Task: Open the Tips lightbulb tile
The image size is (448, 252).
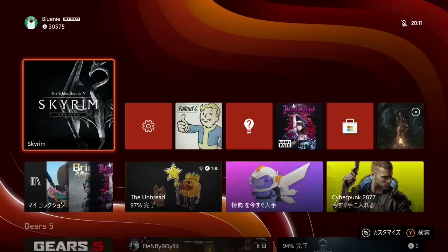Action: [x=249, y=126]
